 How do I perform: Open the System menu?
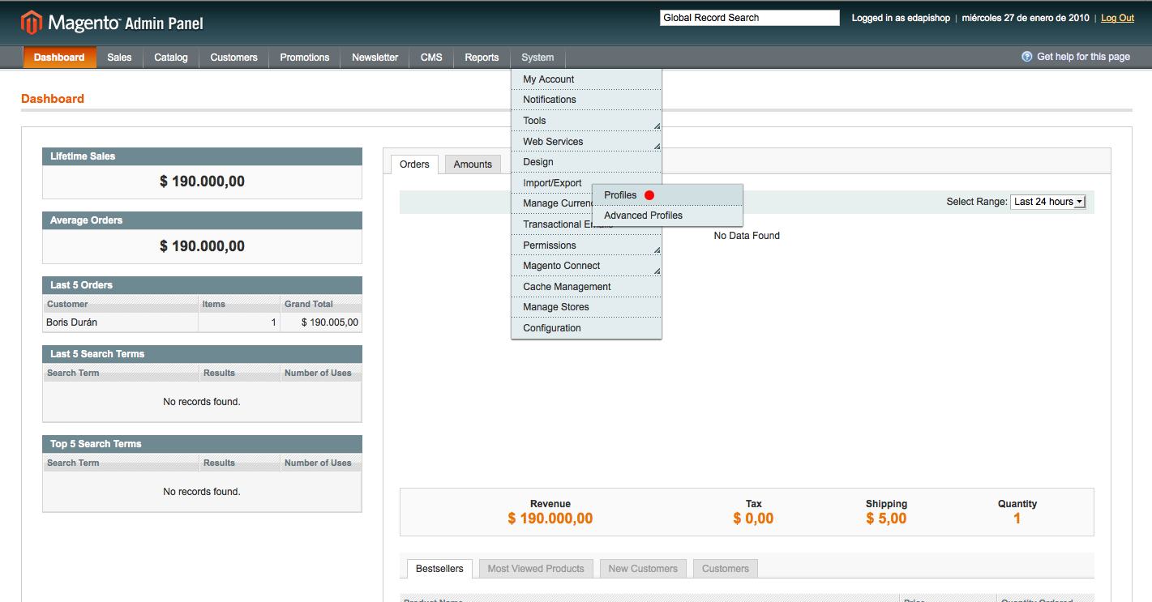[x=537, y=58]
